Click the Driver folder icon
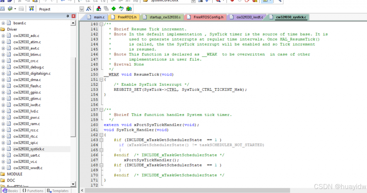The image size is (367, 193). click(3, 29)
